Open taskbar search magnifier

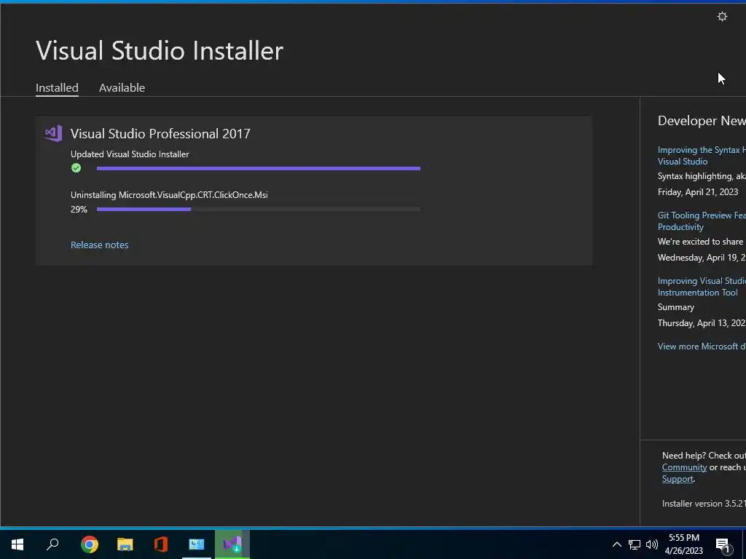point(52,544)
